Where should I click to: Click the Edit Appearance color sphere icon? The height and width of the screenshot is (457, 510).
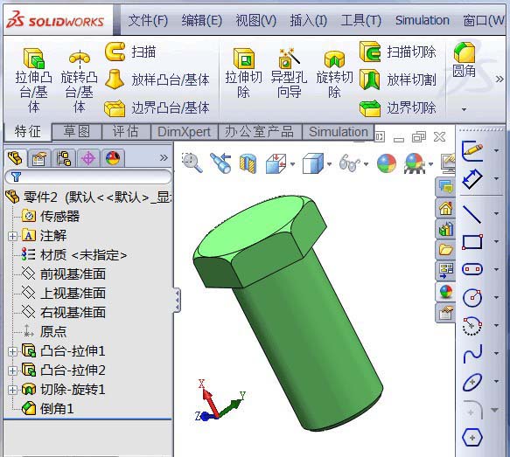click(386, 163)
